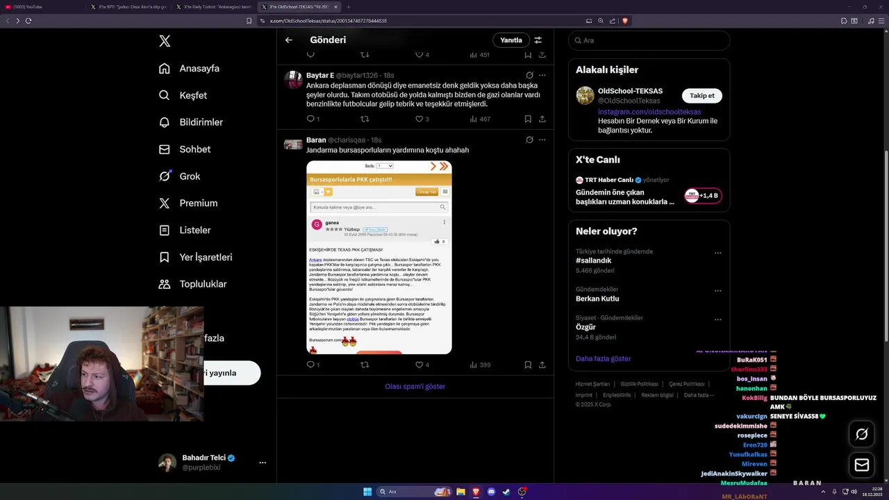Switch to X'te Daily Türkist tab
The height and width of the screenshot is (500, 889).
(214, 7)
